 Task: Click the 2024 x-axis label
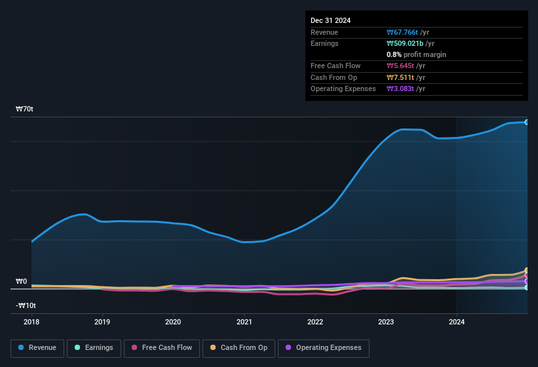(x=457, y=322)
